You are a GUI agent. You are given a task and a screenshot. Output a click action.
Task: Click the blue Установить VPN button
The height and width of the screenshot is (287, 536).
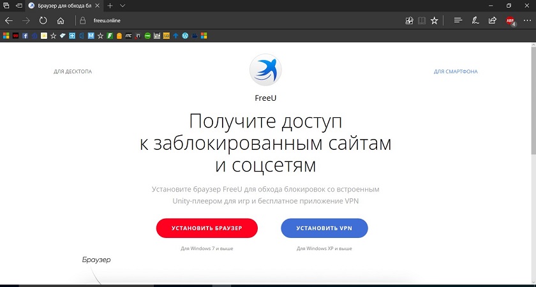point(324,228)
